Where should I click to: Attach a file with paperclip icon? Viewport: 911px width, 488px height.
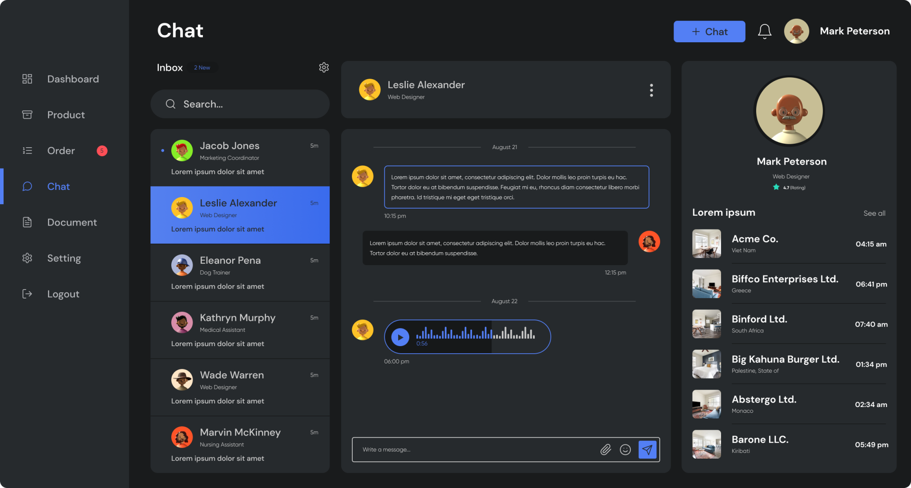click(605, 450)
